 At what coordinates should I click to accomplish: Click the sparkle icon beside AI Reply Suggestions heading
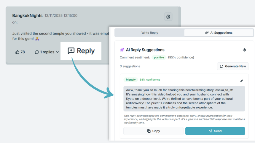coord(122,50)
